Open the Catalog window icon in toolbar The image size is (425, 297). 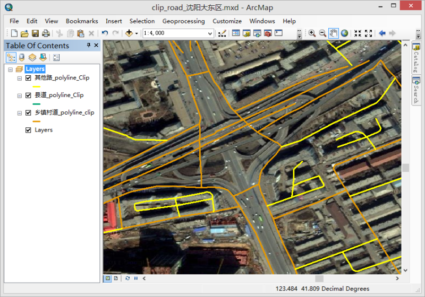pyautogui.click(x=246, y=33)
